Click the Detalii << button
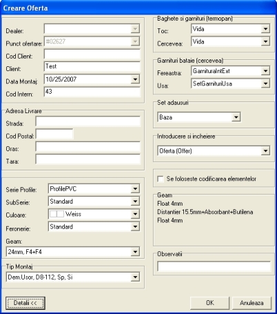This screenshot has height=314, width=277. pos(25,303)
